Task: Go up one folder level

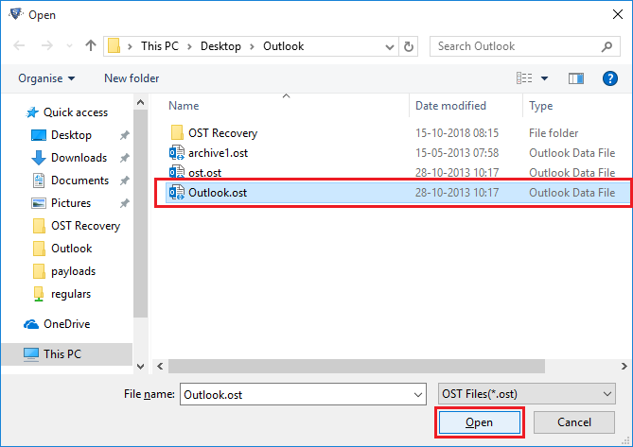Action: click(x=91, y=45)
